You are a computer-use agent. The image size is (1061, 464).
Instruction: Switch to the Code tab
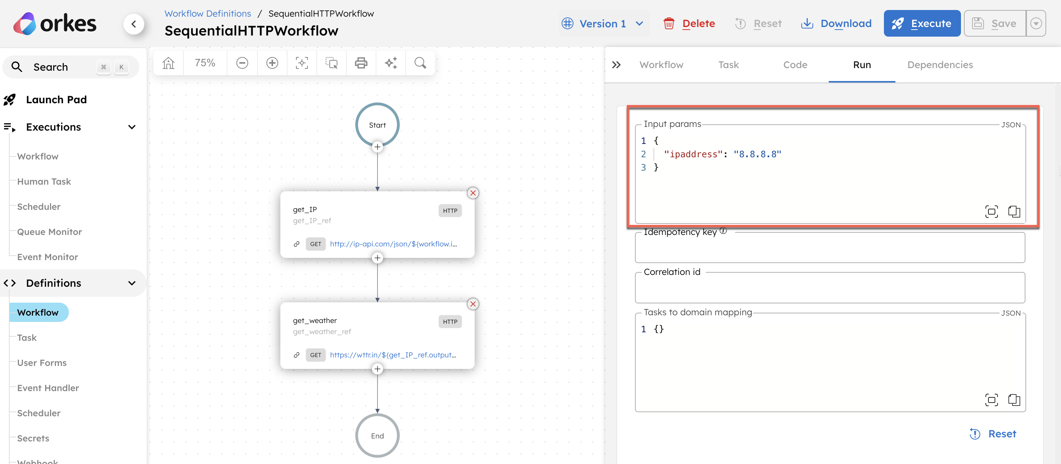(x=795, y=65)
